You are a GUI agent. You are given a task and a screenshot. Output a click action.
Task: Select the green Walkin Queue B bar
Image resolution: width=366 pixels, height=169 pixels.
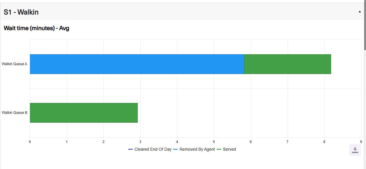point(84,113)
